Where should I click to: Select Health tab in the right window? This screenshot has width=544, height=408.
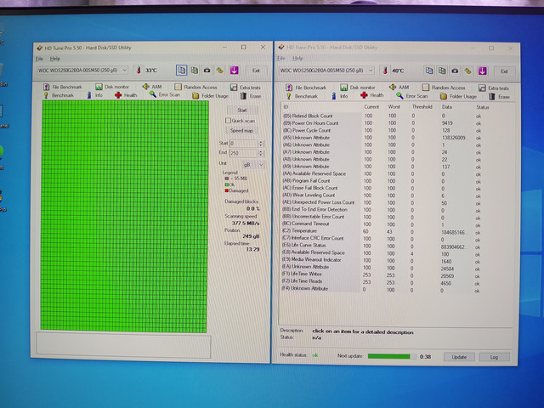[372, 95]
